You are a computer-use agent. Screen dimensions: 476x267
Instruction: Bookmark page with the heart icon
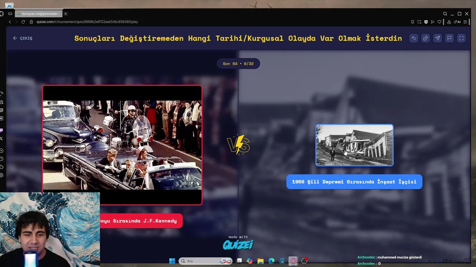point(439,22)
